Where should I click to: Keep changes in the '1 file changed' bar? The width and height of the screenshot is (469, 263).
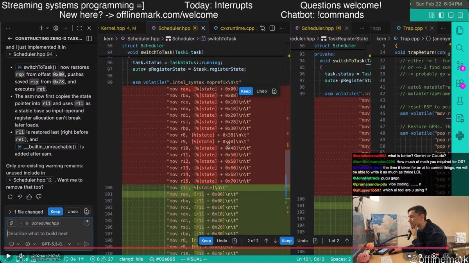click(x=55, y=211)
